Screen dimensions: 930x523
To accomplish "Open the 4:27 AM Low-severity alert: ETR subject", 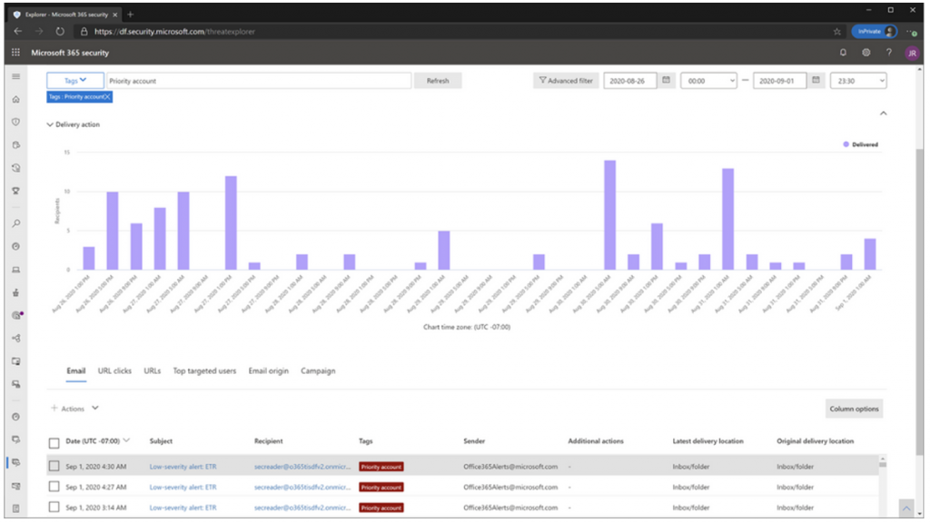I will [183, 487].
